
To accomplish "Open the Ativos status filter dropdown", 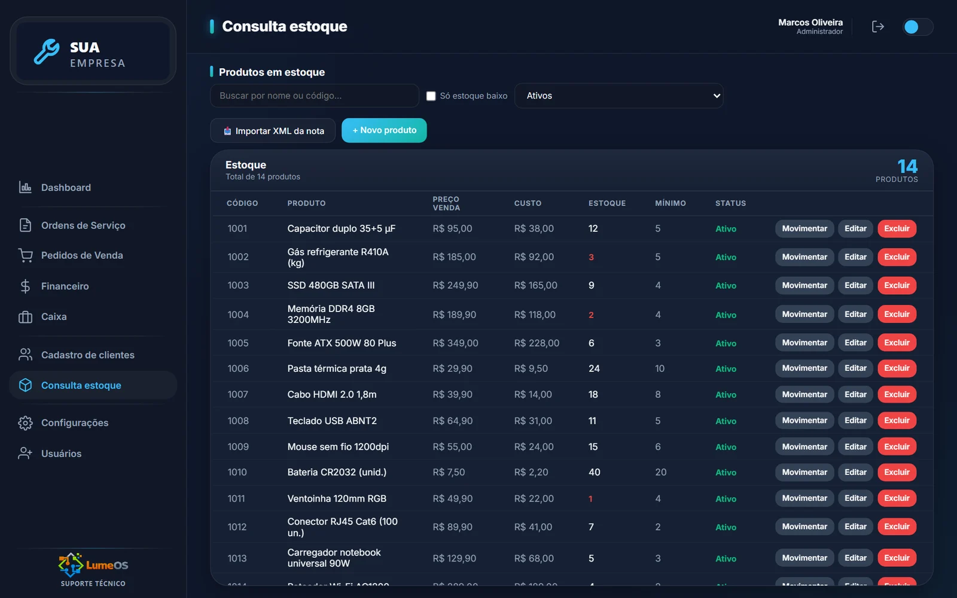I will click(x=618, y=96).
